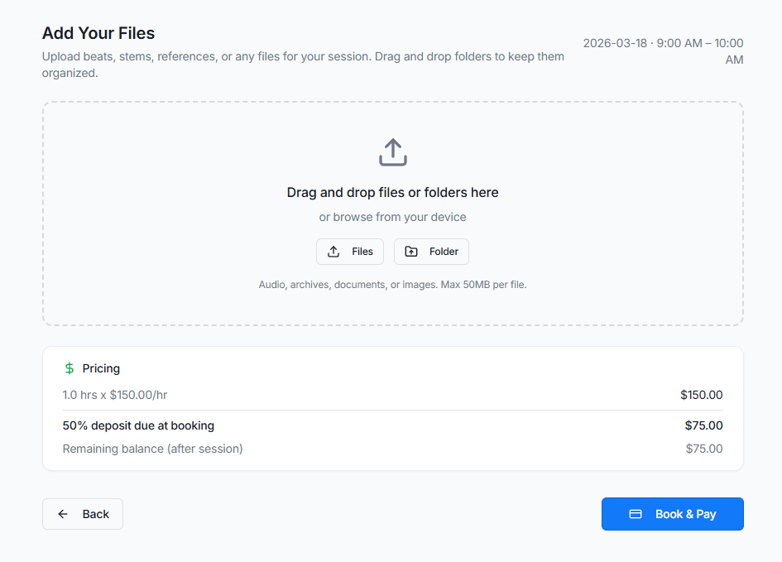Click the 'Add Your Files' heading
Screen dimensions: 782x562
point(98,33)
